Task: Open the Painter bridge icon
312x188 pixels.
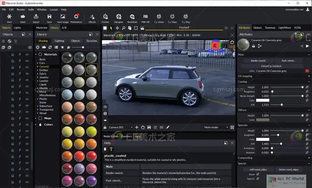Action: tap(105, 16)
